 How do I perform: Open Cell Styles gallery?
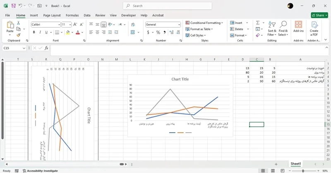tap(195, 35)
